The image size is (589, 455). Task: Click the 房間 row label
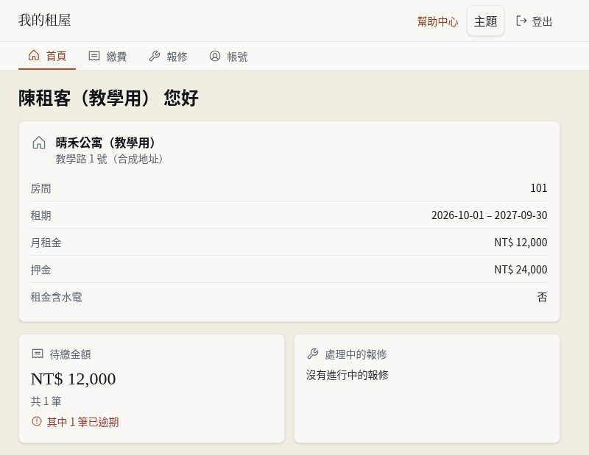[x=40, y=188]
